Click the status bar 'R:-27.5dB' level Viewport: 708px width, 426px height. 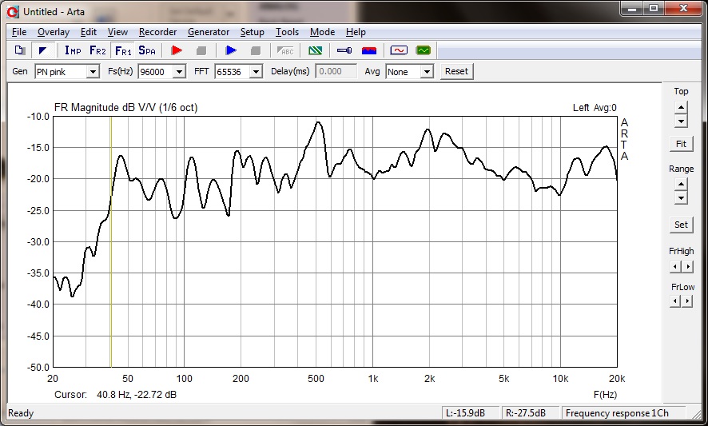pyautogui.click(x=526, y=413)
